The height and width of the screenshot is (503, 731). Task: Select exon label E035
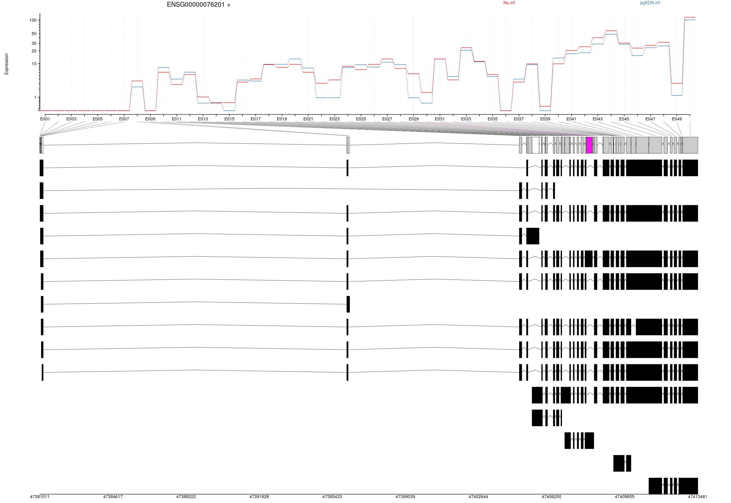[493, 119]
